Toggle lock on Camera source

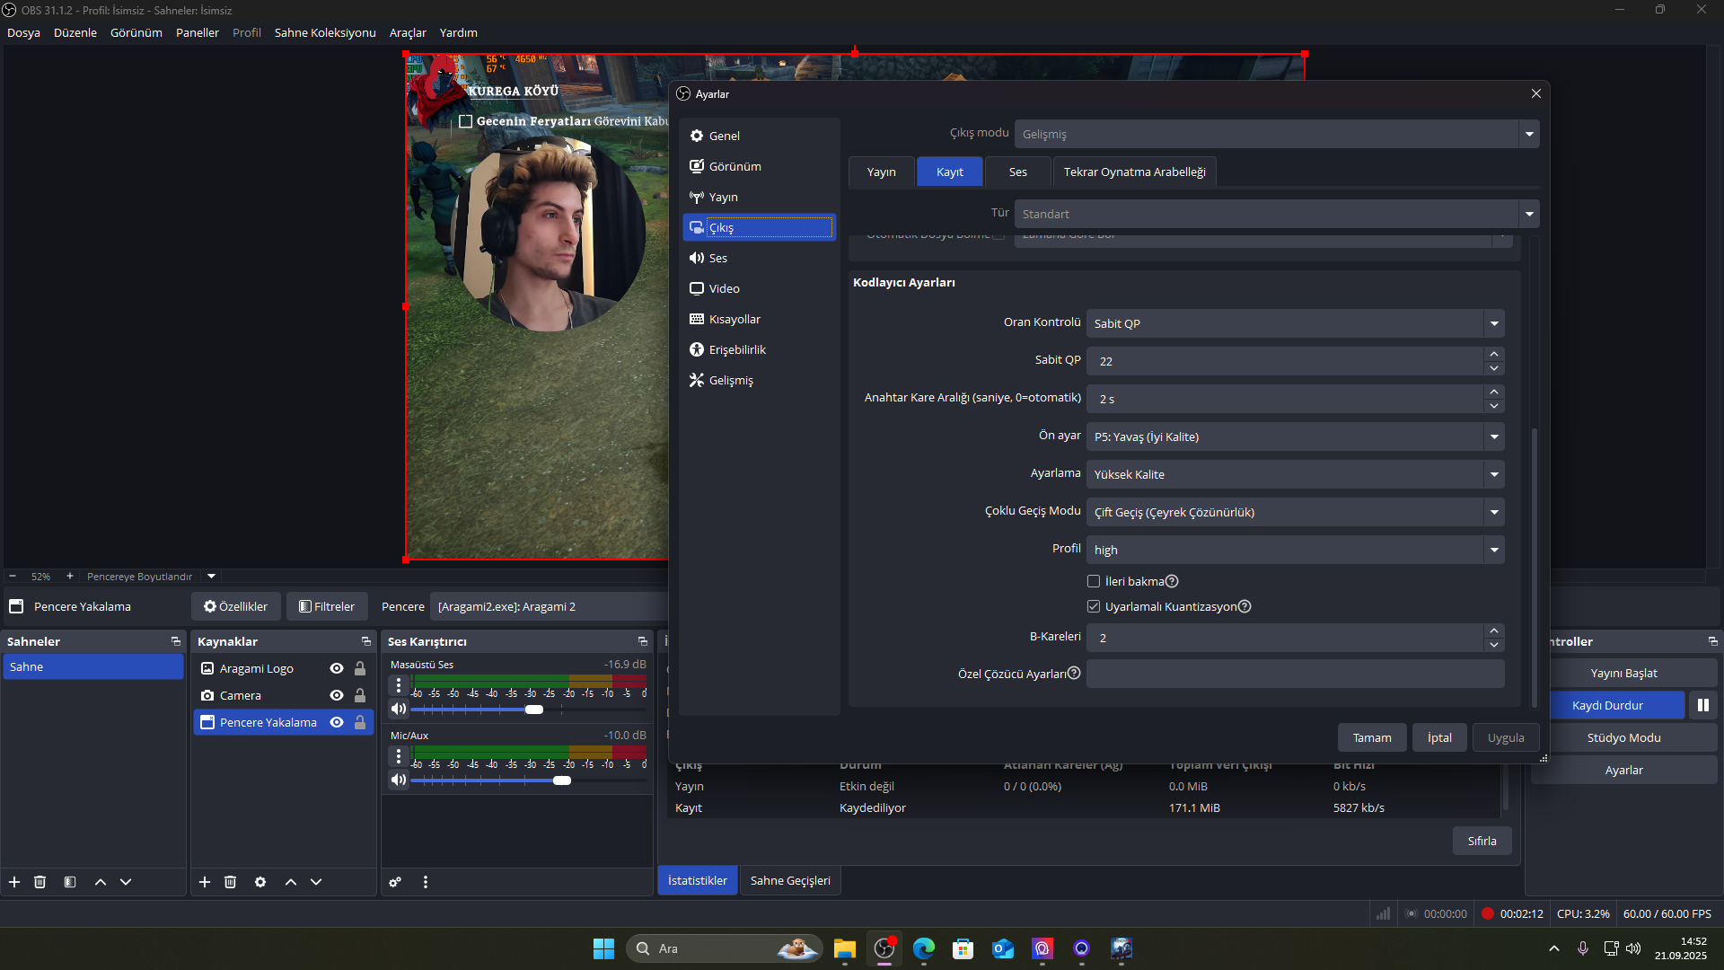coord(360,695)
